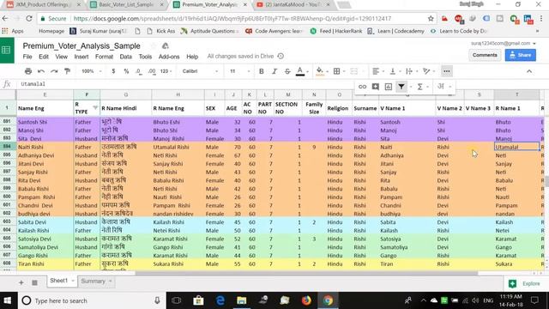549x309 pixels.
Task: Select the Paint format tool
Action: coord(67,71)
